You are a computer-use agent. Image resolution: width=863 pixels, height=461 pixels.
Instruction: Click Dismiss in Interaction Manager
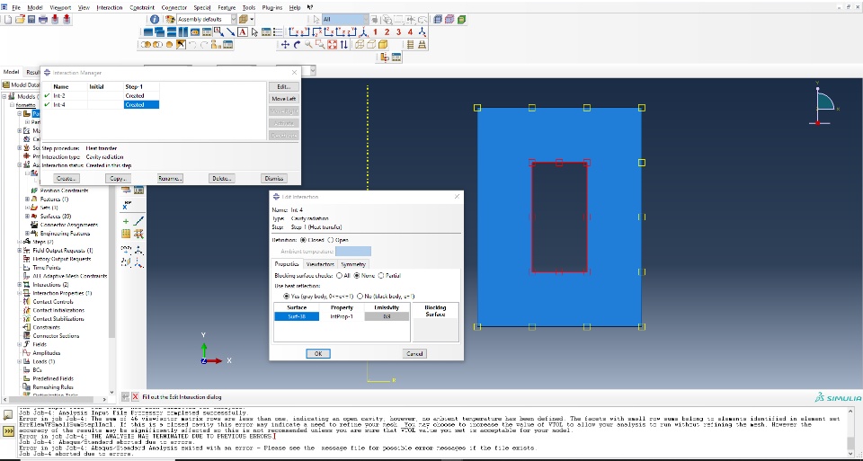(273, 178)
